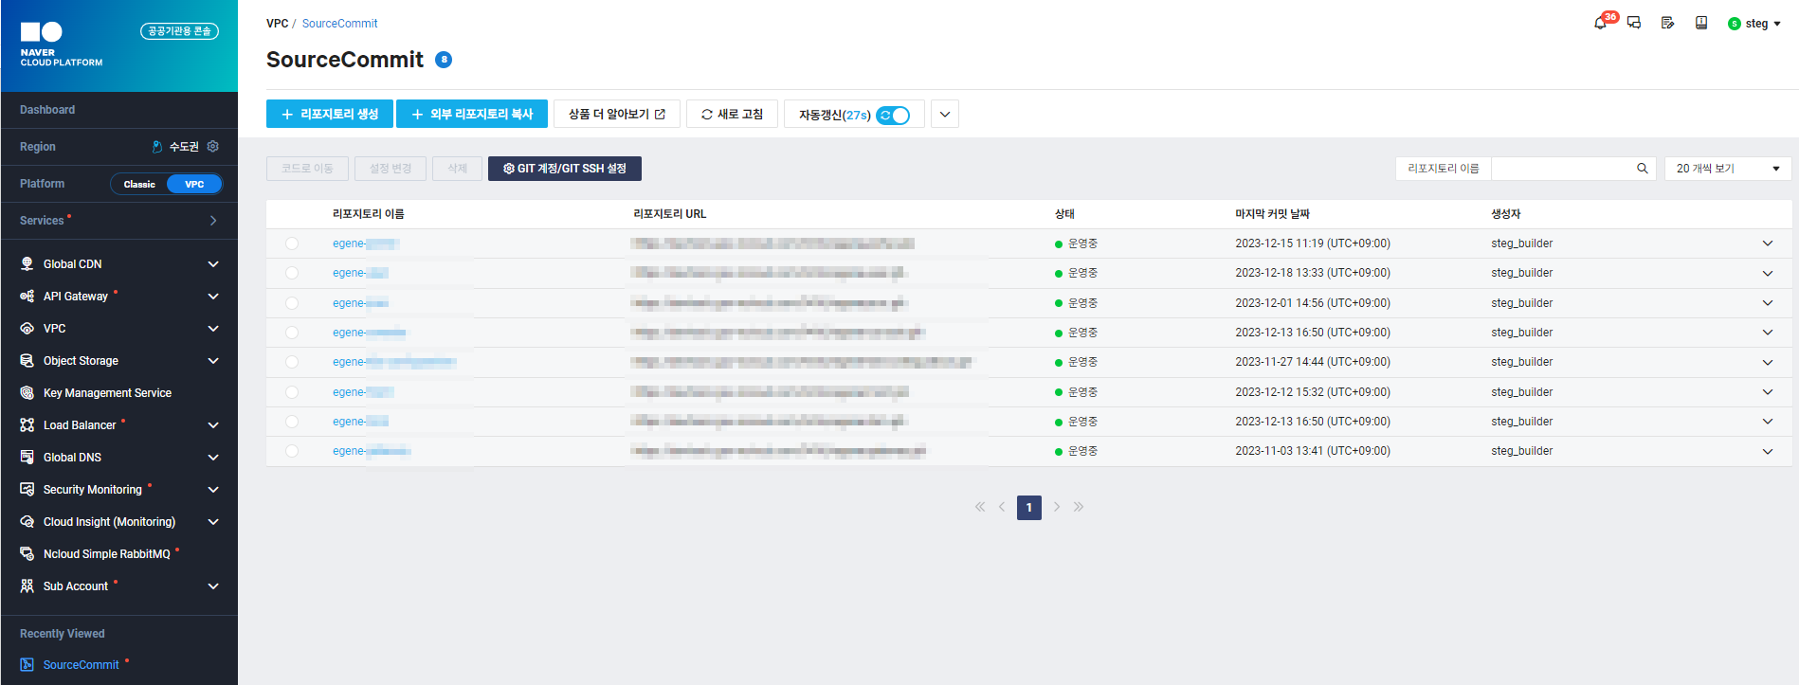Click the Naver Cloud Platform logo
The height and width of the screenshot is (685, 1799).
point(62,45)
